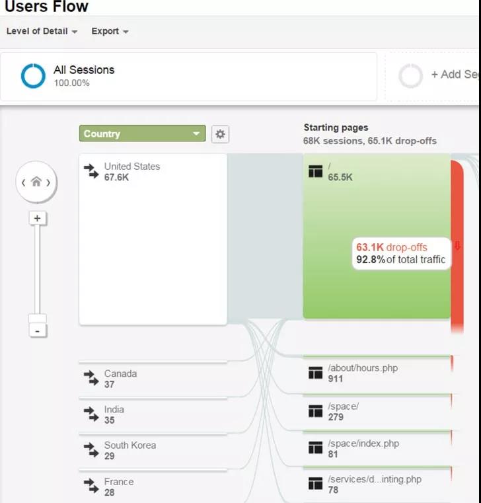The height and width of the screenshot is (503, 481).
Task: Zoom in with the plus button
Action: [x=38, y=218]
